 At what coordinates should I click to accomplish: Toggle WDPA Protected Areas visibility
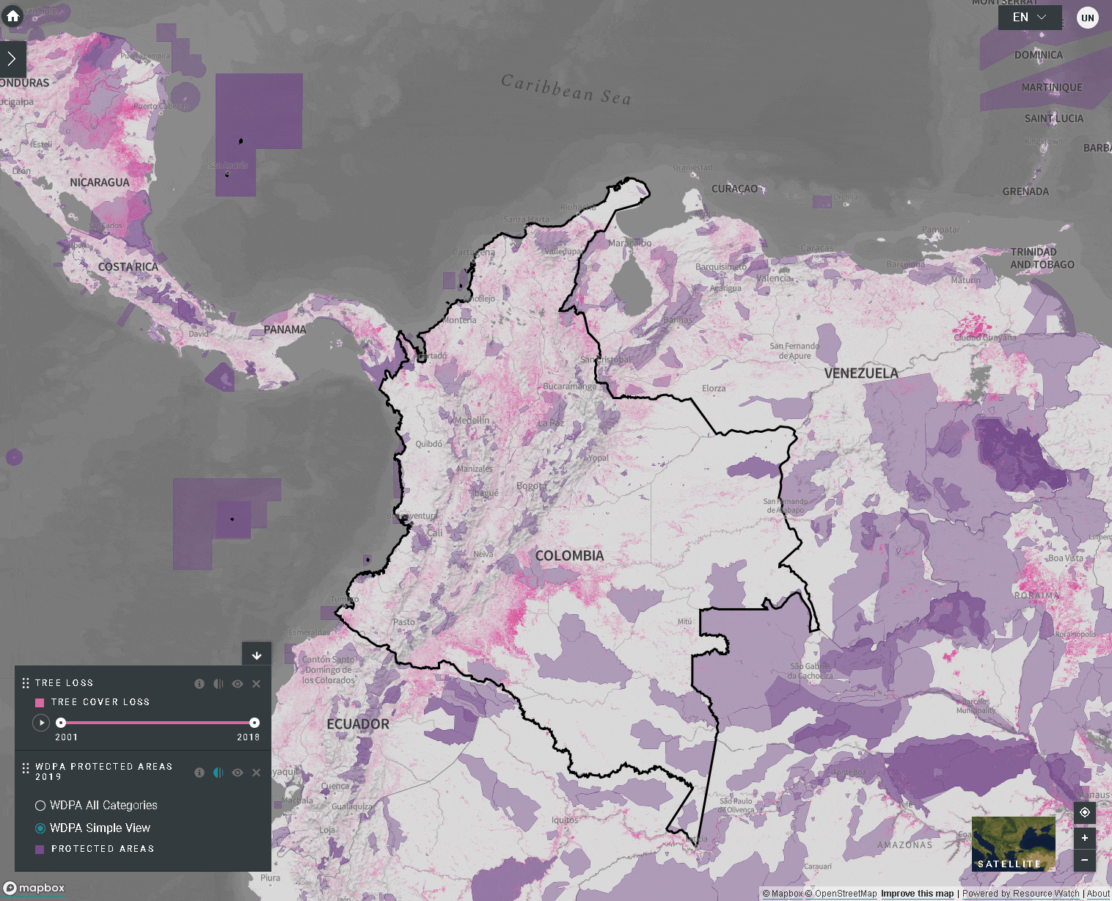238,773
